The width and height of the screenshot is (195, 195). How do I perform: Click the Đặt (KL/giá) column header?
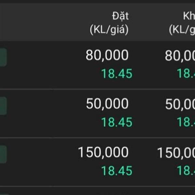click(x=109, y=23)
